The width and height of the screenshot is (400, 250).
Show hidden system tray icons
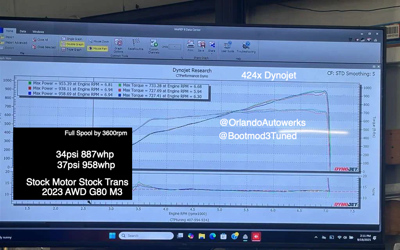tap(316, 237)
